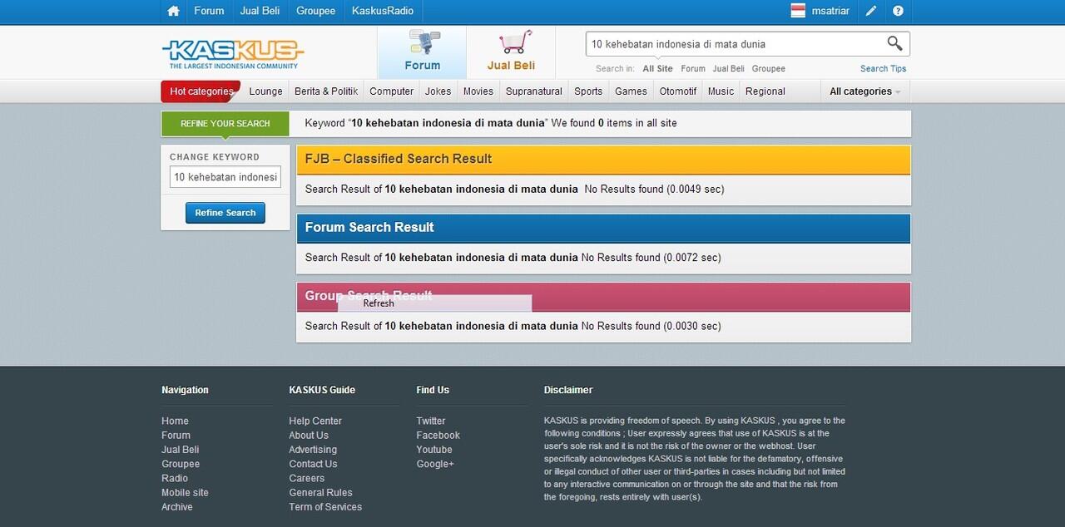Image resolution: width=1065 pixels, height=527 pixels.
Task: Open Careers link
Action: pyautogui.click(x=307, y=478)
